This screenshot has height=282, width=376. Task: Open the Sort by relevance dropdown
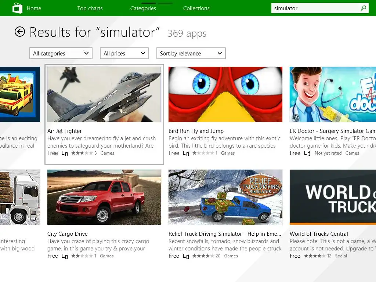click(x=191, y=53)
